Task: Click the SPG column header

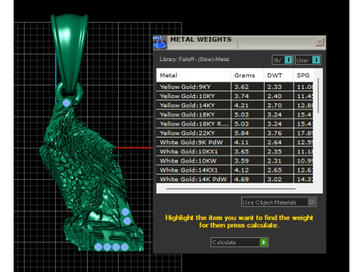Action: coord(303,76)
